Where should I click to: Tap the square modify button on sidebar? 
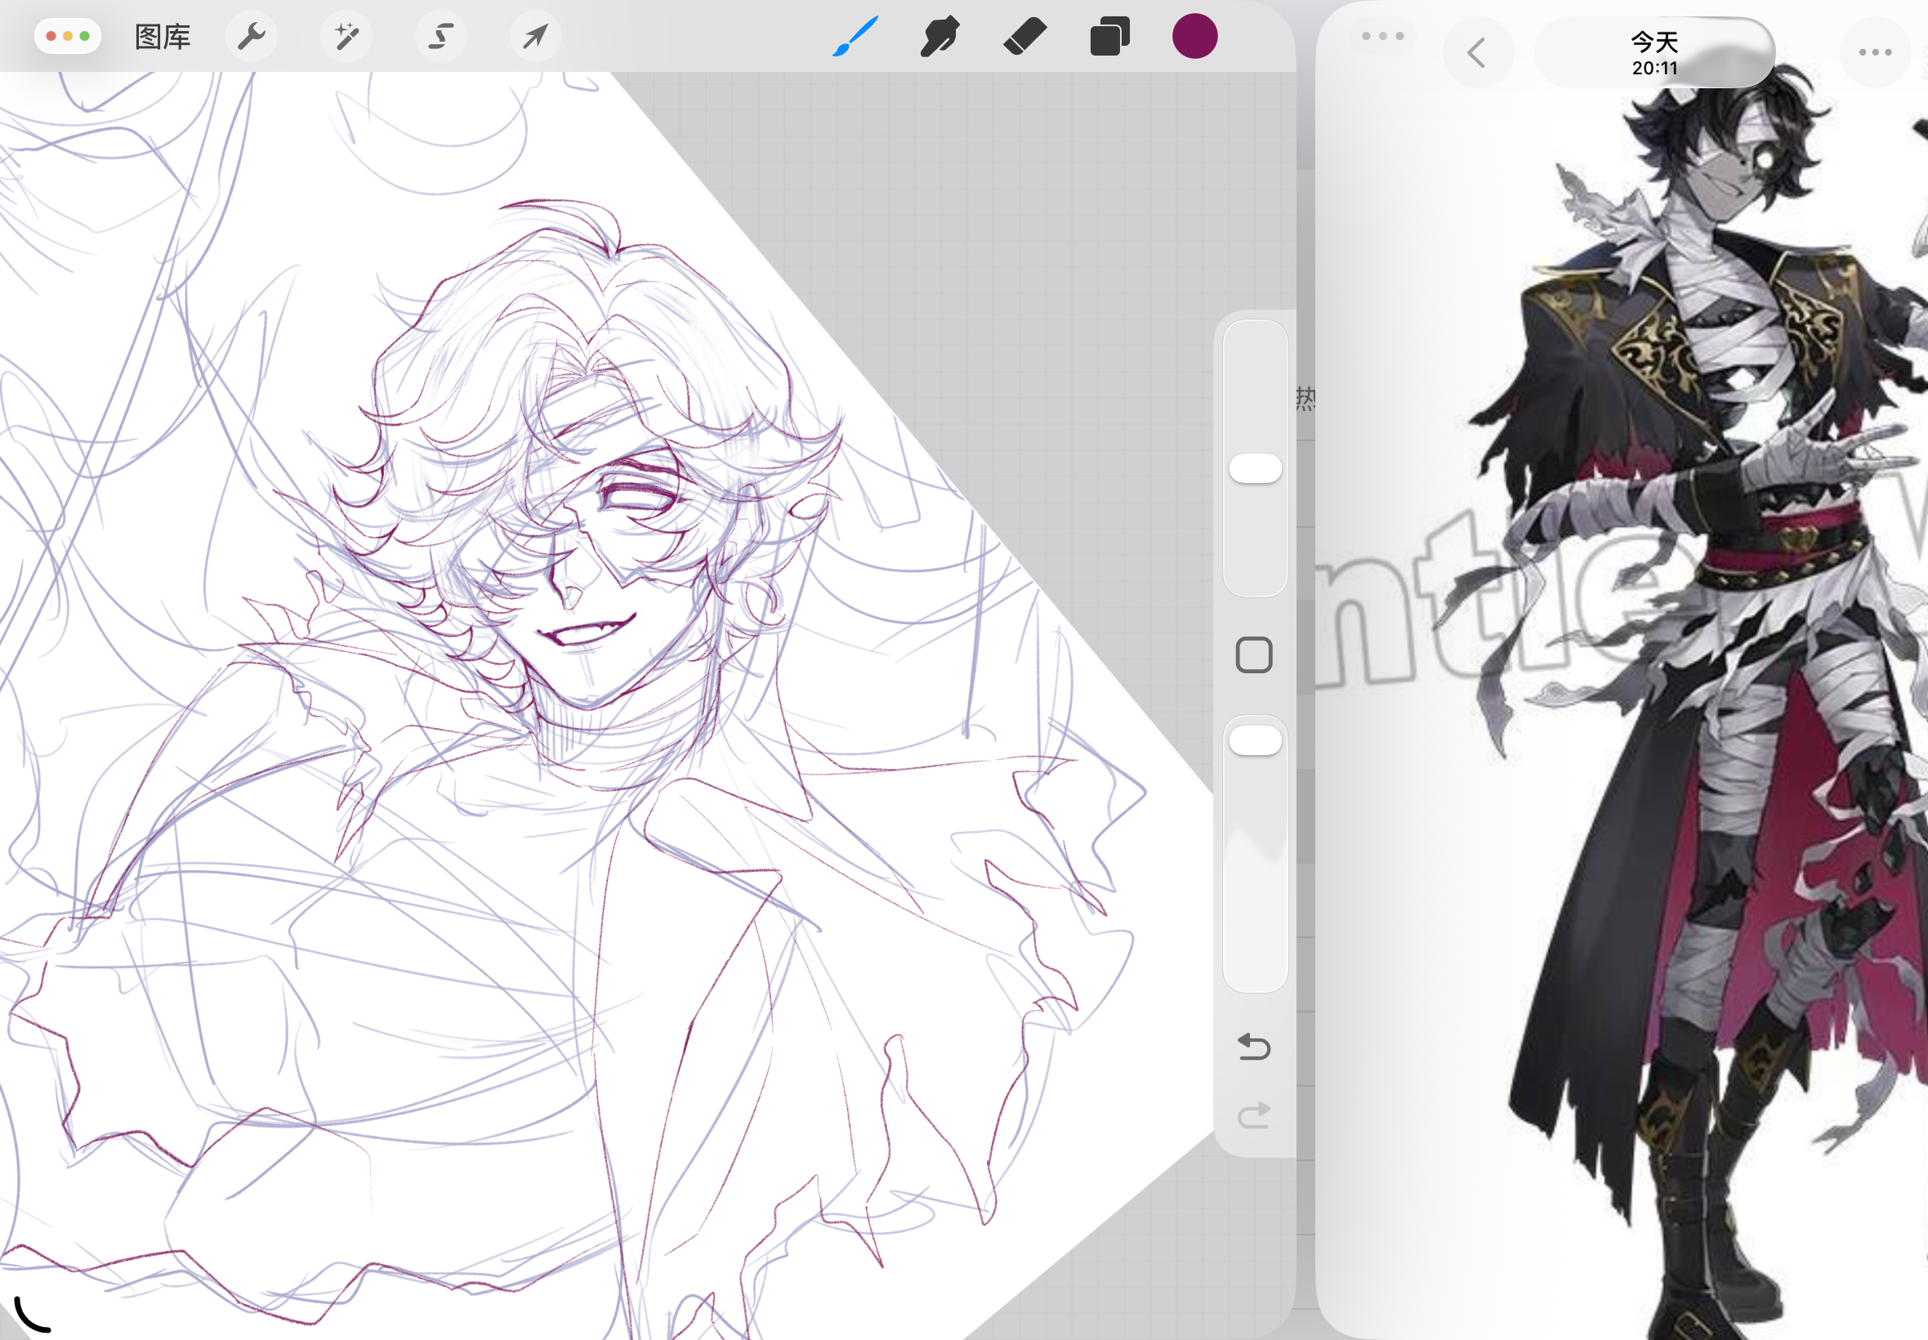click(1254, 655)
